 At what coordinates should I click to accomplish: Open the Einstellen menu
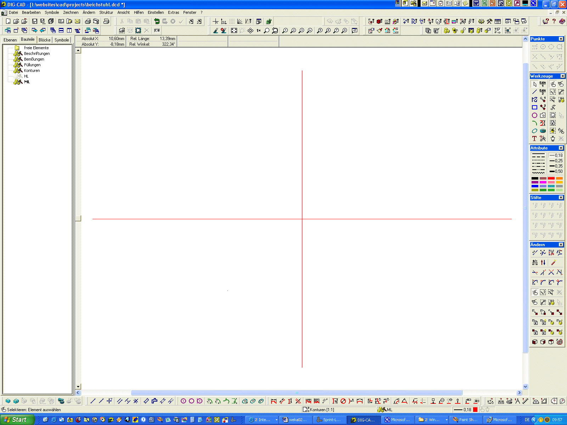[x=156, y=12]
